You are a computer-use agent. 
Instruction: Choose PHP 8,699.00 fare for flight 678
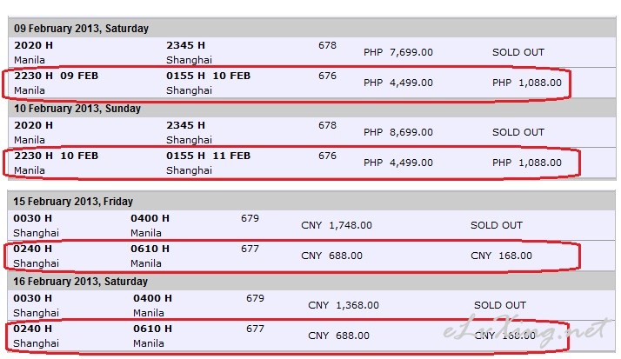pos(398,132)
